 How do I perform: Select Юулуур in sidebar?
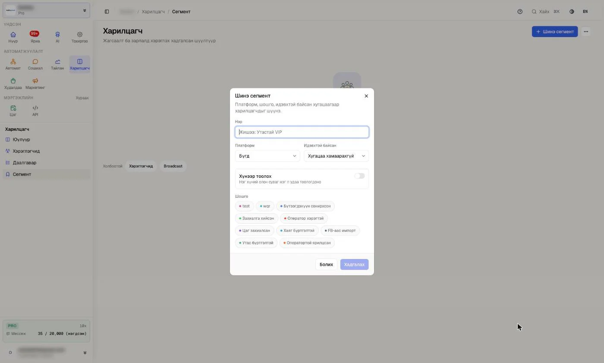click(x=46, y=139)
